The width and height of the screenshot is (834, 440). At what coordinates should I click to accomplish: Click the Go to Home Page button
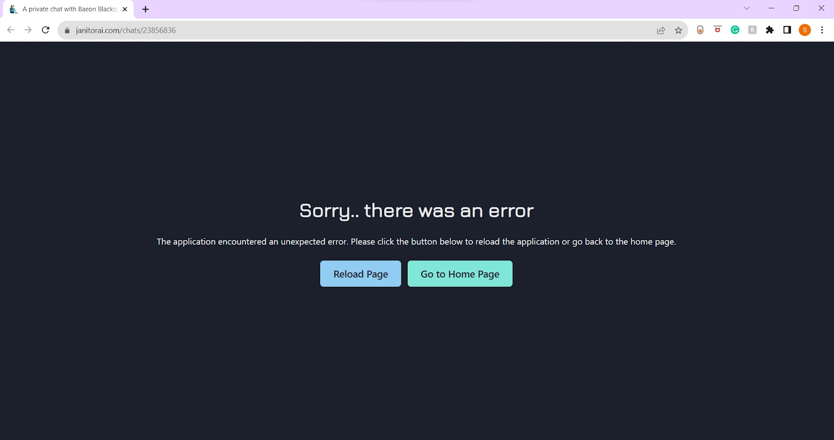(x=460, y=273)
